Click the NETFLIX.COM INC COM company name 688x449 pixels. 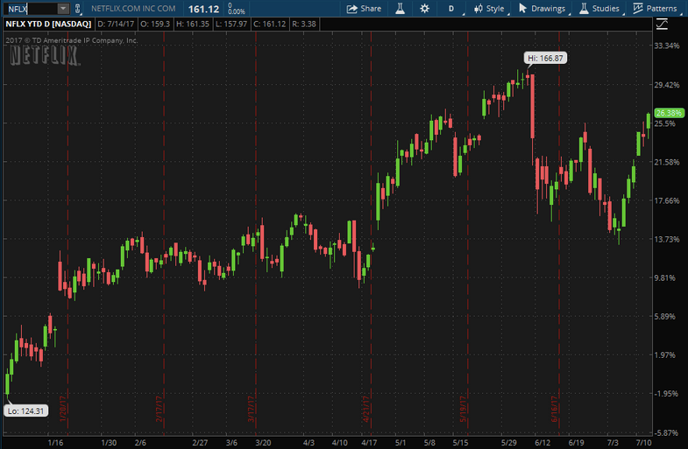tap(133, 9)
